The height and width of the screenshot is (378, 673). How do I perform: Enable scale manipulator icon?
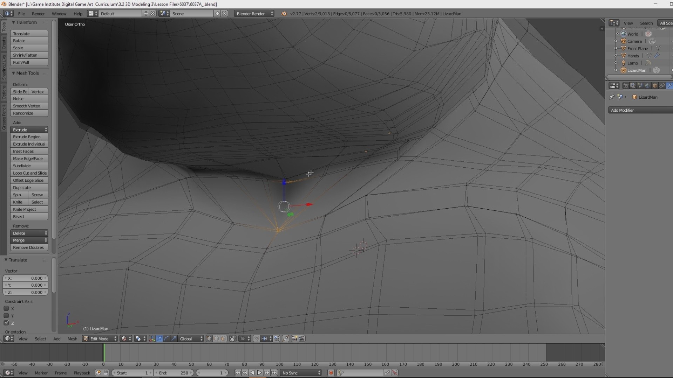point(174,338)
